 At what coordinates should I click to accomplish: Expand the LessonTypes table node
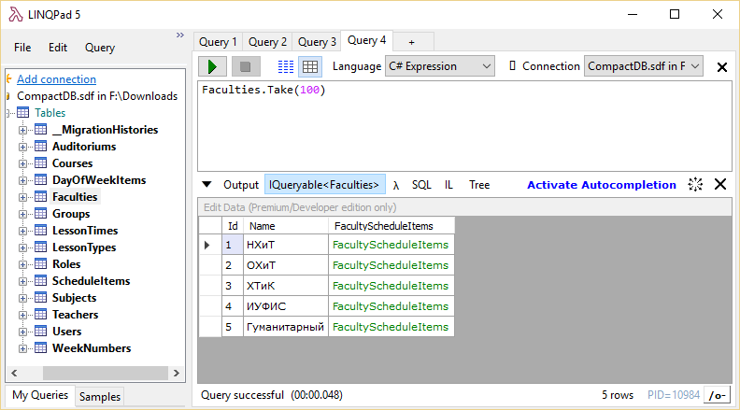(x=22, y=247)
